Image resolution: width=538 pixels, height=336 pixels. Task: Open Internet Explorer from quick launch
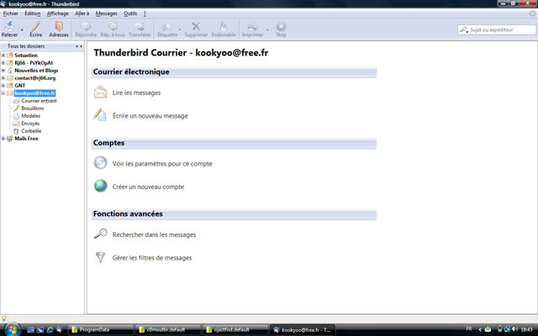click(50, 330)
